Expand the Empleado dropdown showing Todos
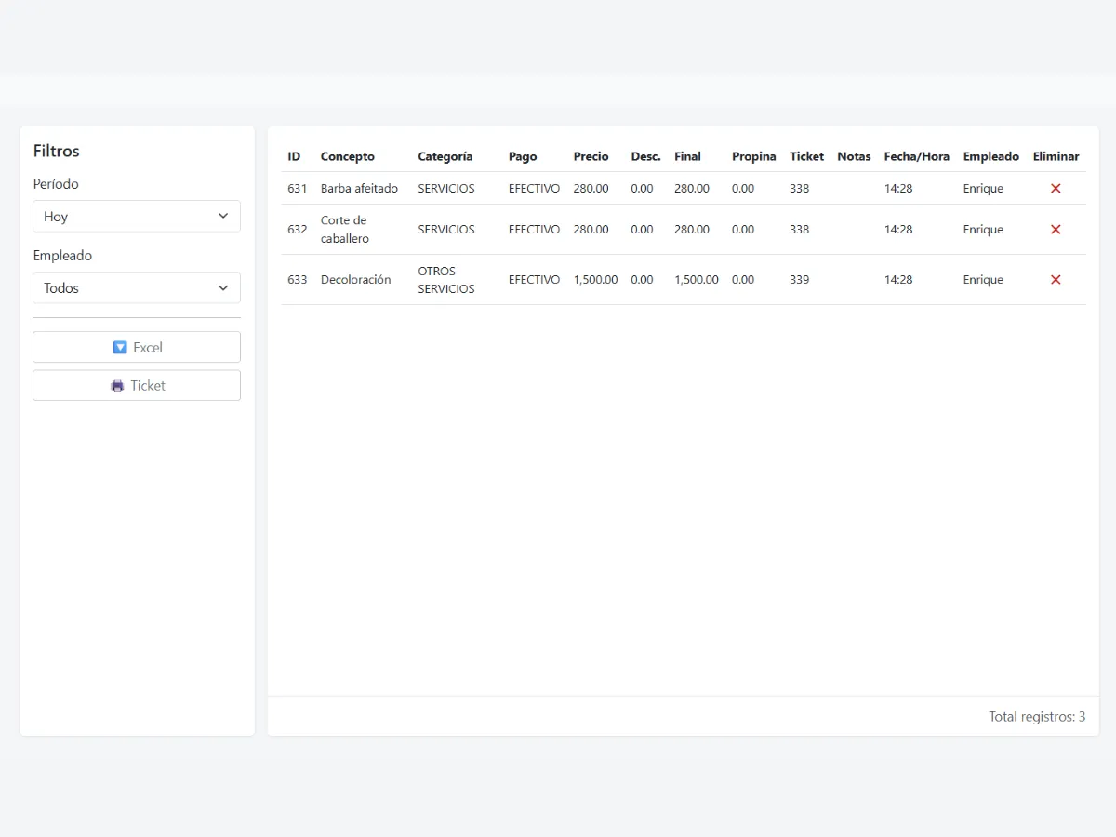This screenshot has height=837, width=1116. 136,288
